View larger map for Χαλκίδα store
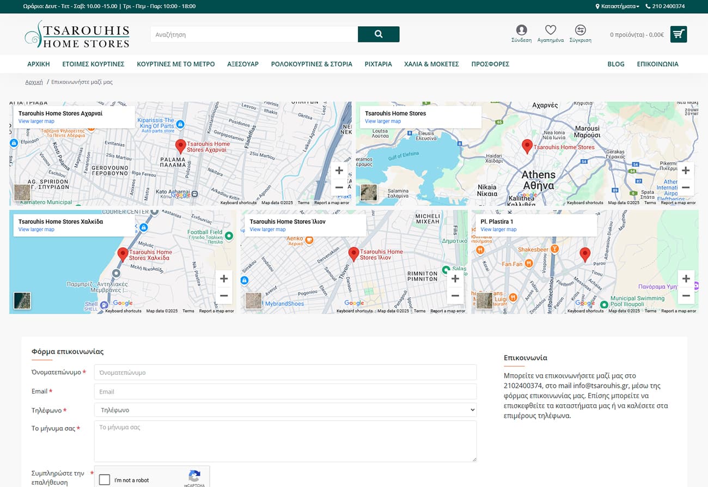Screen dimensions: 708x487 coord(36,229)
